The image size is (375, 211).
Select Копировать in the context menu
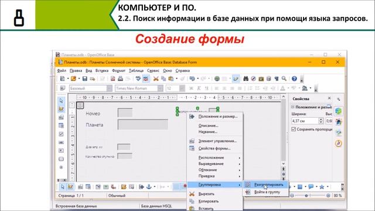pyautogui.click(x=215, y=202)
